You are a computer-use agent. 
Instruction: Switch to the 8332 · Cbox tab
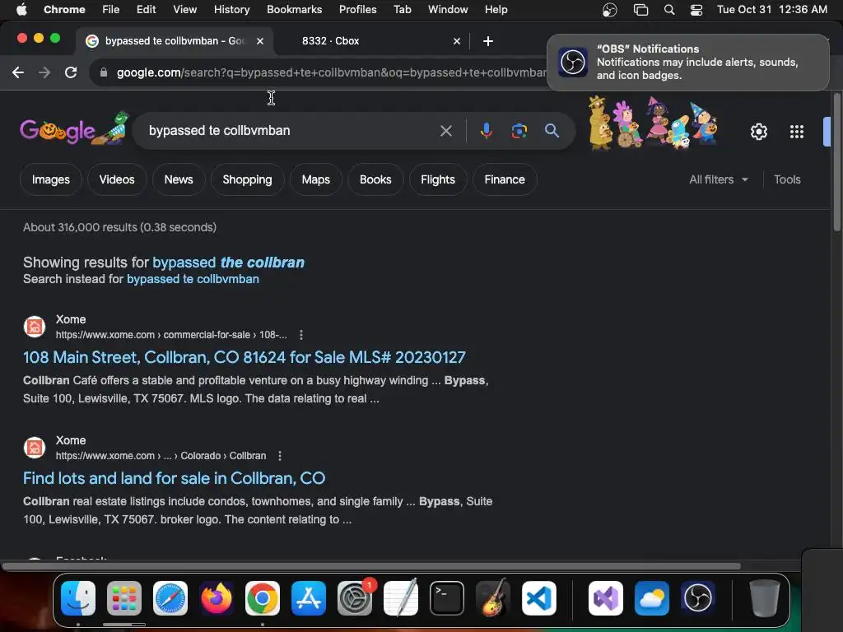point(371,41)
